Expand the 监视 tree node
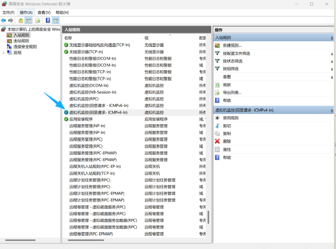The width and height of the screenshot is (336, 249). coord(4,52)
